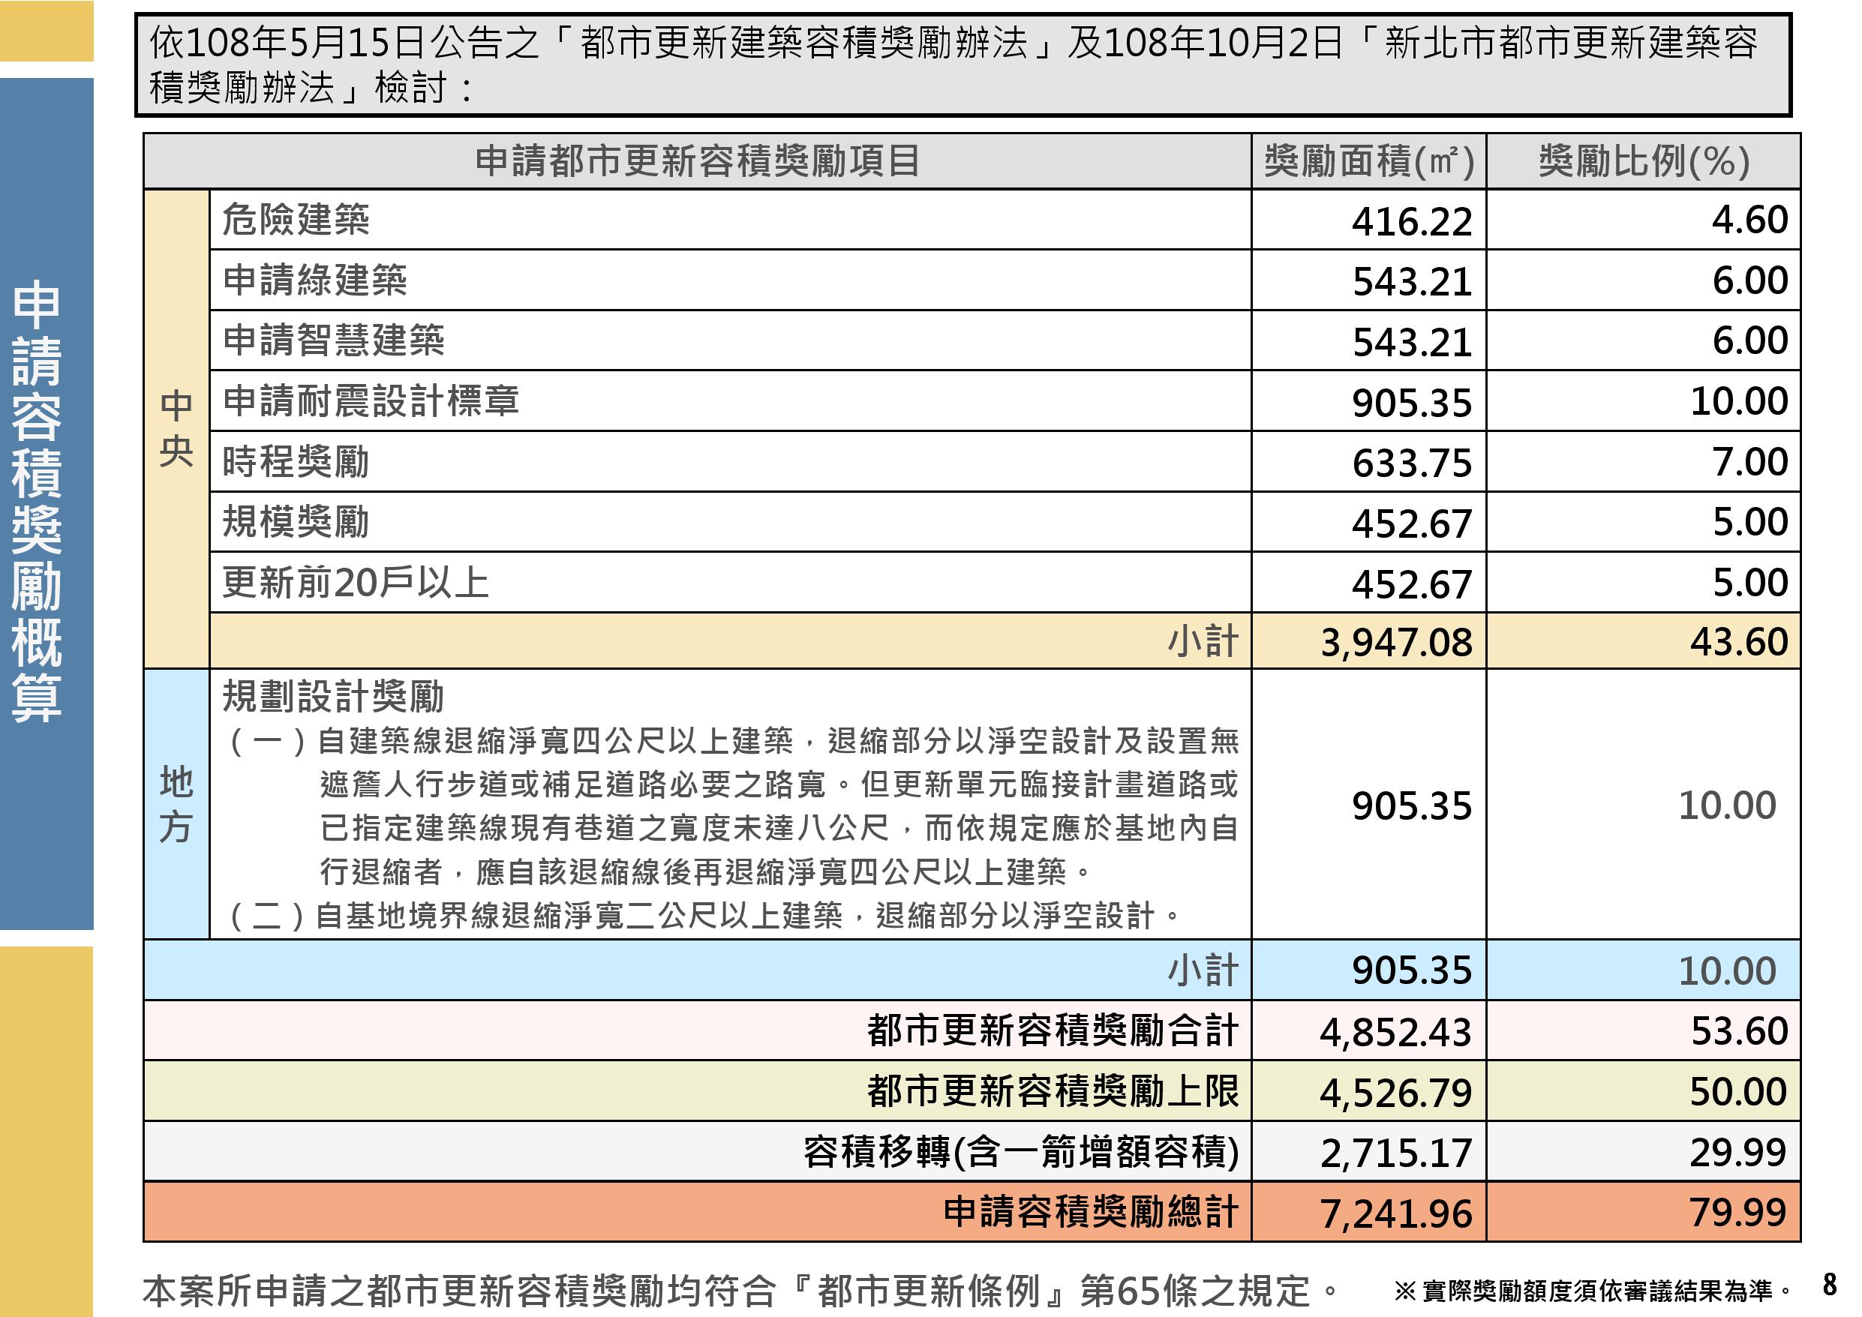Click 申請耐震設計標章 row label
The width and height of the screenshot is (1862, 1317).
[x=371, y=401]
